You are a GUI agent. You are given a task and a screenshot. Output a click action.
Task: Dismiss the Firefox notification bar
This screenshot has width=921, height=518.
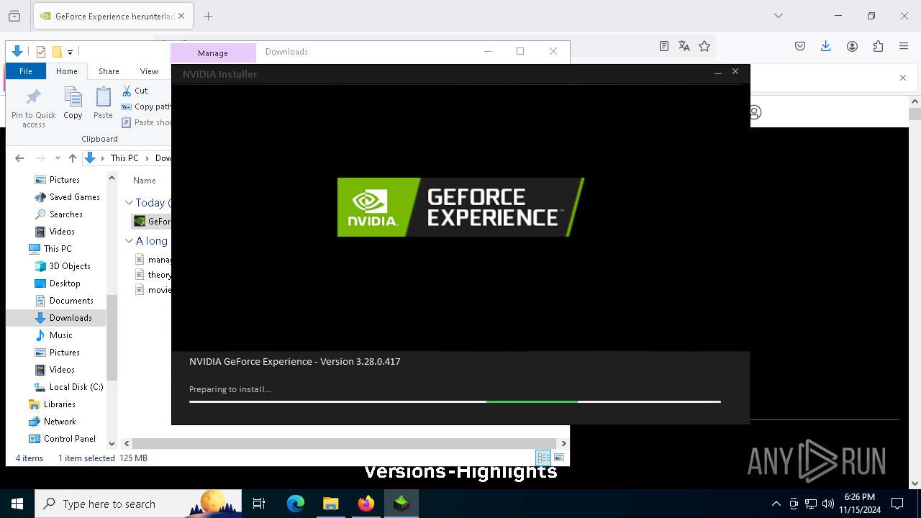pyautogui.click(x=903, y=78)
